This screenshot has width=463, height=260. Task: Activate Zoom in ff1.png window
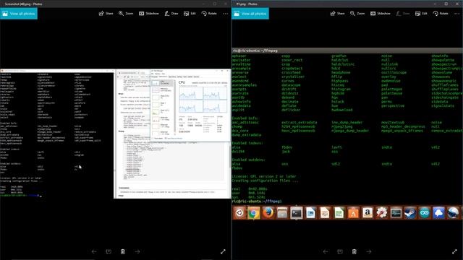(x=357, y=14)
